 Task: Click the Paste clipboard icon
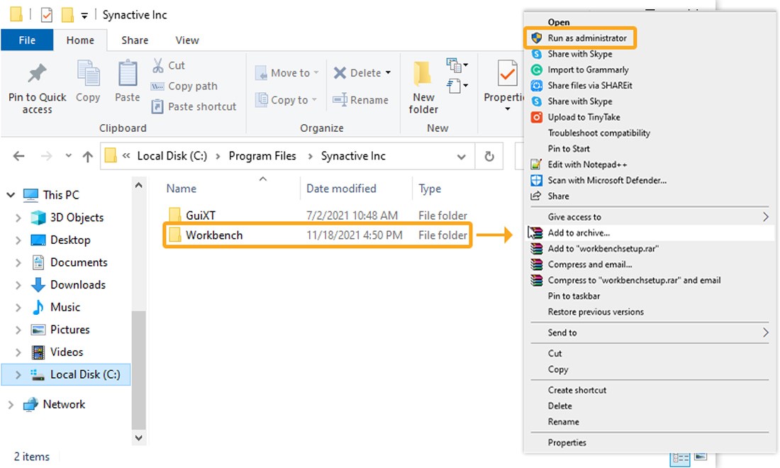128,74
